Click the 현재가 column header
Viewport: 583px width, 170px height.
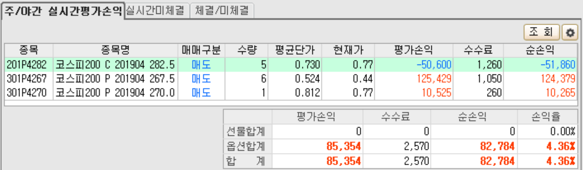[x=348, y=50]
